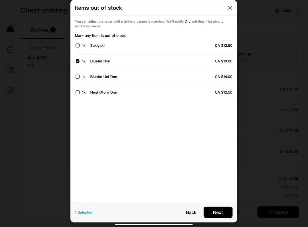Image resolution: width=308 pixels, height=227 pixels.
Task: Click the Sukiyaki price CA $13.50
Action: pyautogui.click(x=223, y=46)
